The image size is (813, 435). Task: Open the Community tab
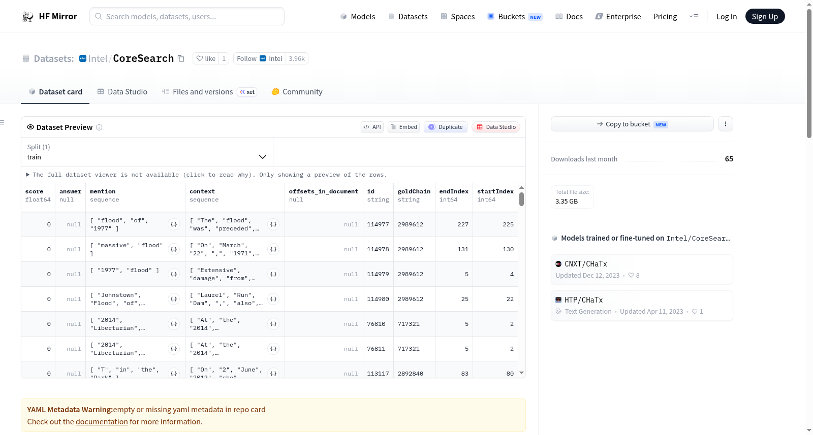[297, 92]
